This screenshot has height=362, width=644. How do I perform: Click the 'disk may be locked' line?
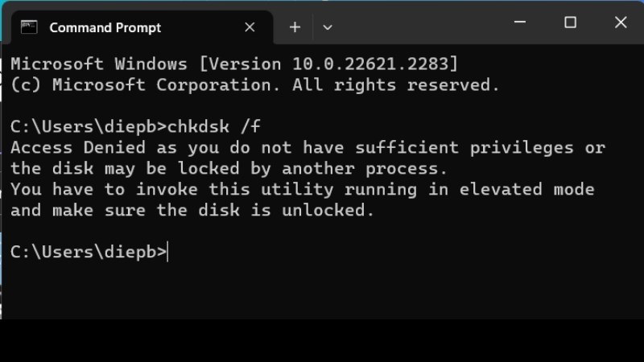(229, 169)
